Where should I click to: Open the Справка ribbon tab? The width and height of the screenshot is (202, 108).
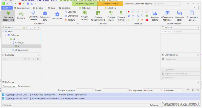65,8
